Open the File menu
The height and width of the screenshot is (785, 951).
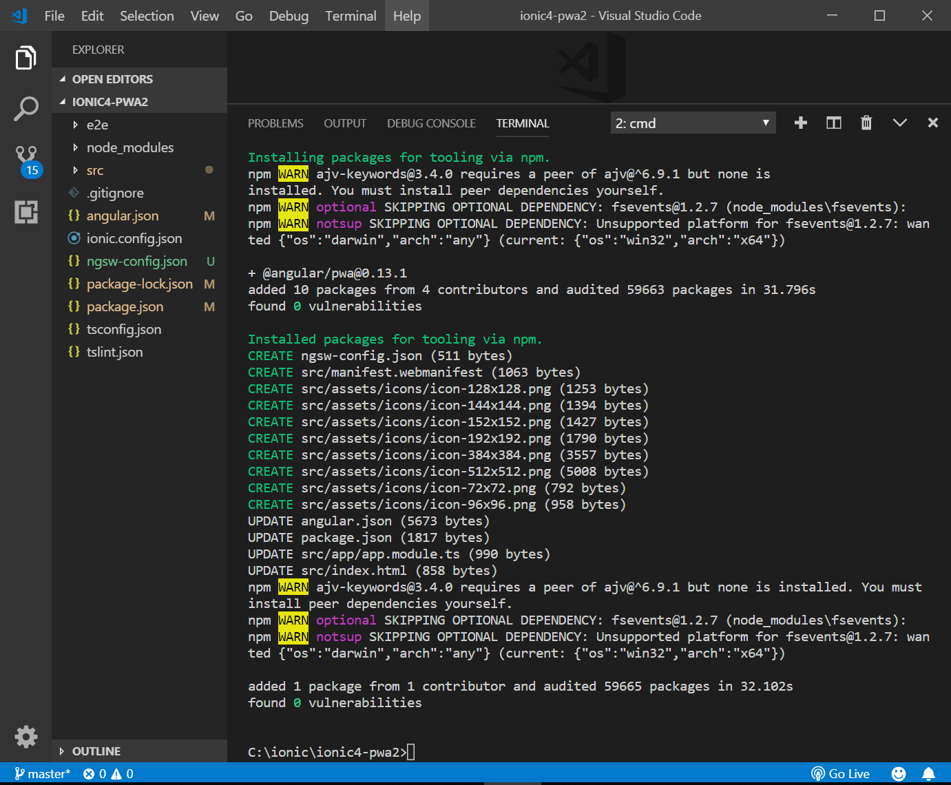54,16
